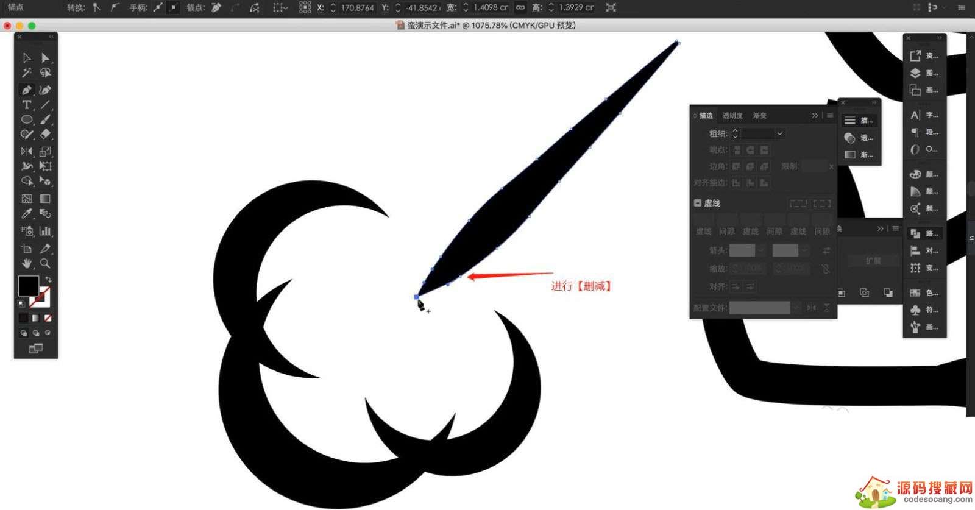Open the Layers panel icon
This screenshot has width=975, height=510.
pos(915,73)
